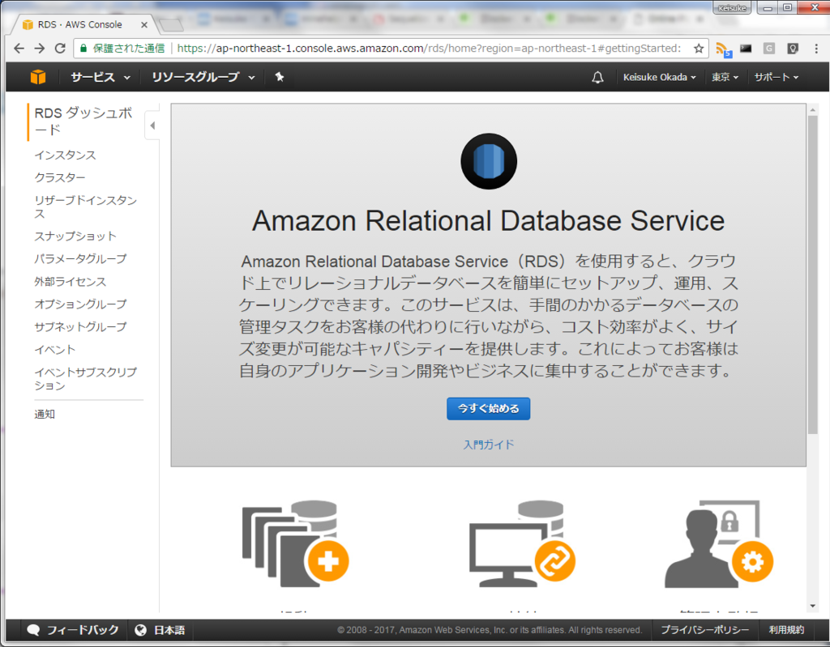Open 利用規約 link
830x647 pixels.
(x=786, y=630)
